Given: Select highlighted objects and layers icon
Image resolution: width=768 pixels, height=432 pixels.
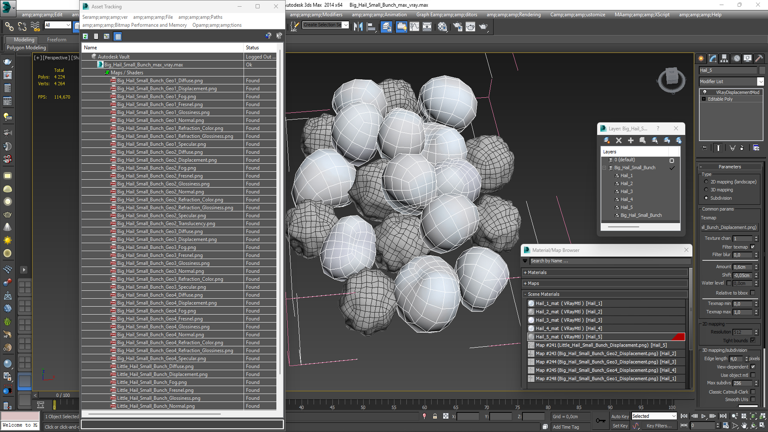Looking at the screenshot, I should coord(643,140).
